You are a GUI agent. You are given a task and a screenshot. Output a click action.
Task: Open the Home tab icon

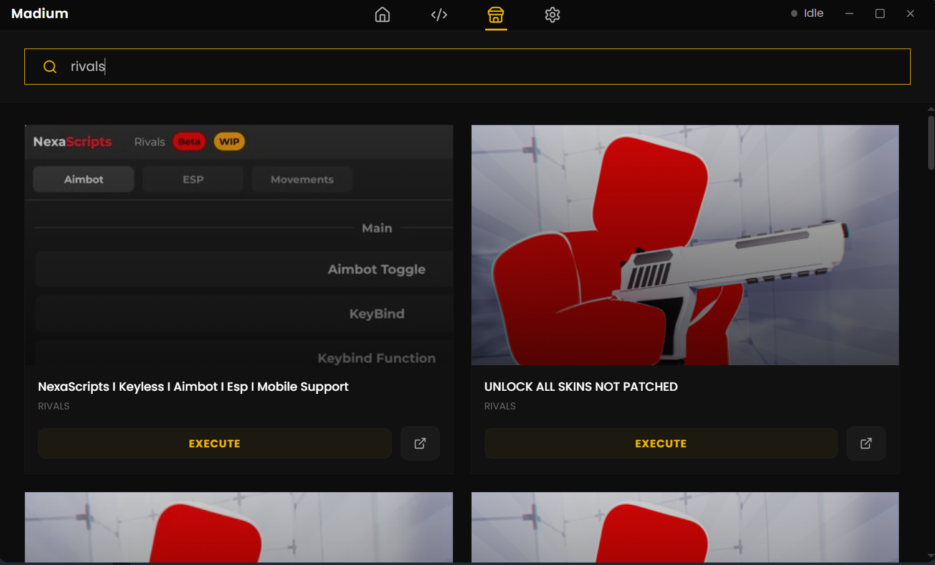pyautogui.click(x=382, y=14)
